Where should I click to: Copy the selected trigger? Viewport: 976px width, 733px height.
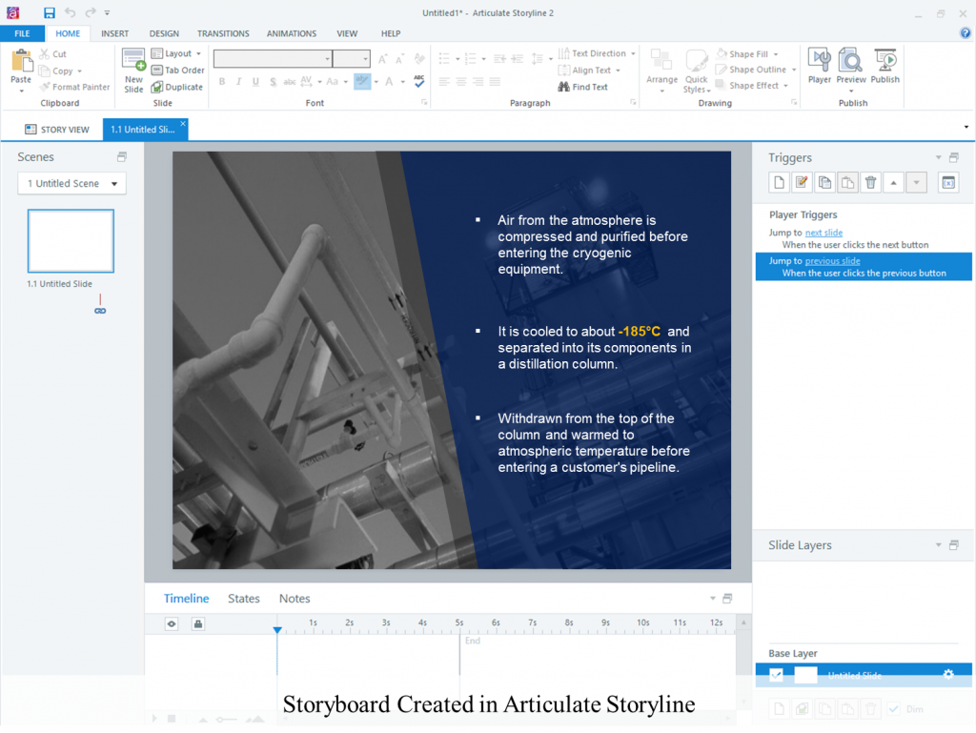click(825, 182)
